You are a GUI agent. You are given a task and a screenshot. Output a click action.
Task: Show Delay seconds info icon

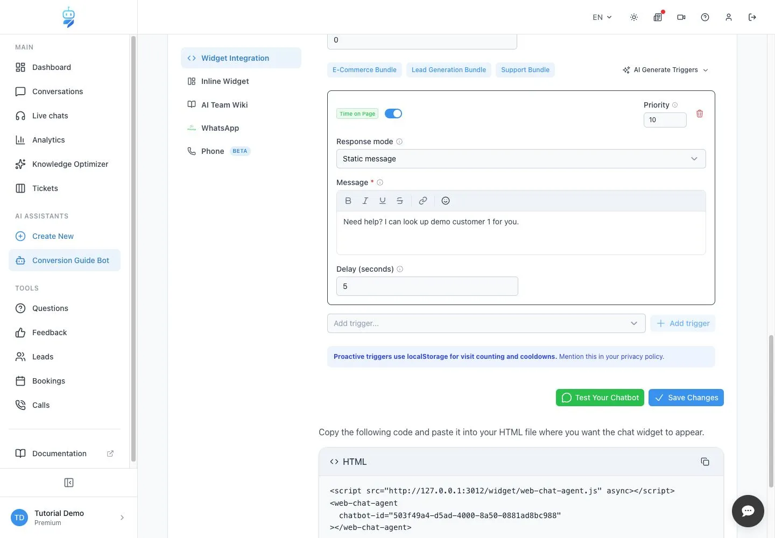[400, 269]
